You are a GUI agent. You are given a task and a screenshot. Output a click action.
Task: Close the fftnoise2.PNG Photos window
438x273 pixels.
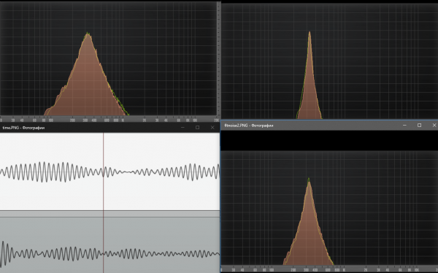(x=434, y=125)
